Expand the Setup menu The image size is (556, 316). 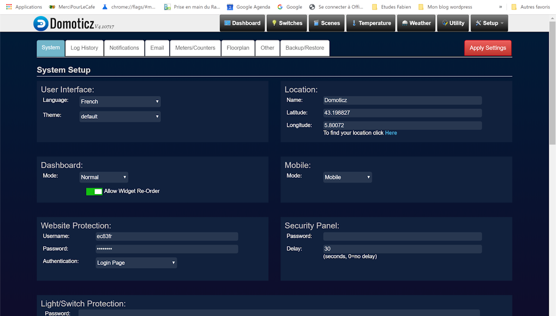(x=489, y=23)
